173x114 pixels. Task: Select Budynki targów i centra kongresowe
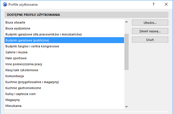(x=64, y=46)
